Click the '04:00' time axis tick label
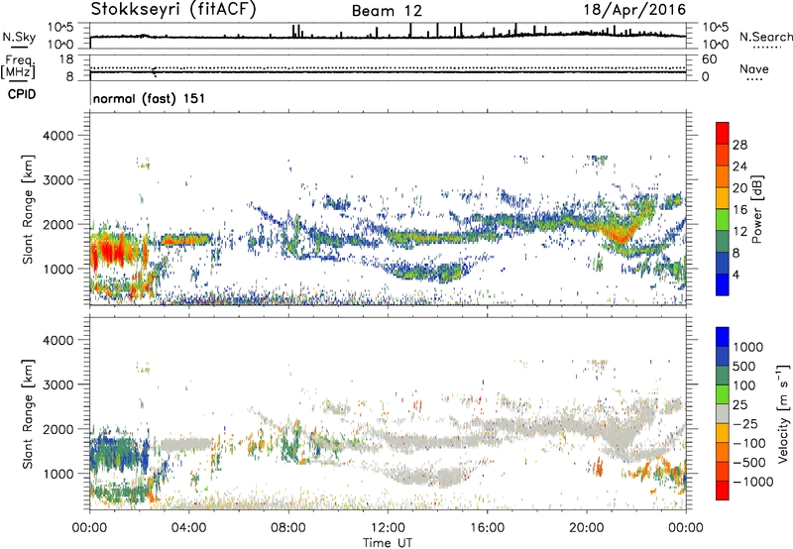The image size is (793, 549). pos(188,528)
